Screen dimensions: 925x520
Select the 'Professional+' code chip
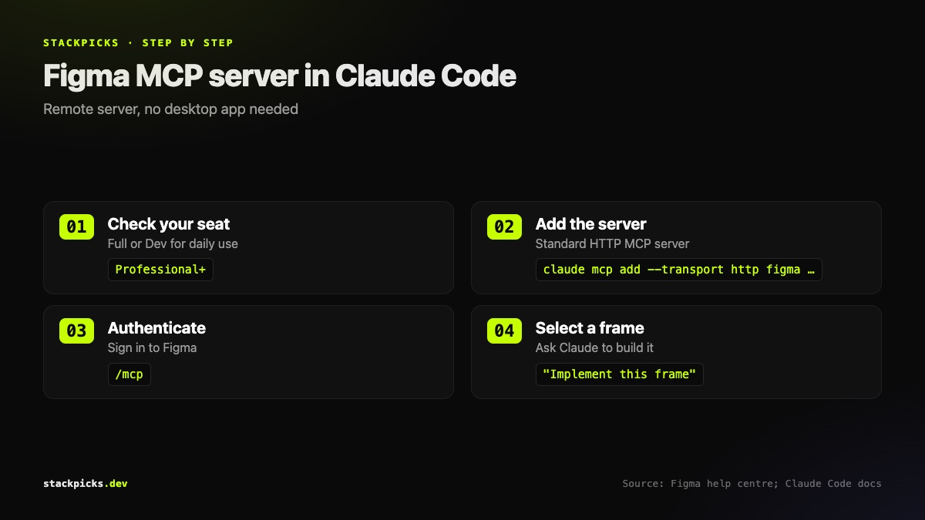(x=160, y=270)
